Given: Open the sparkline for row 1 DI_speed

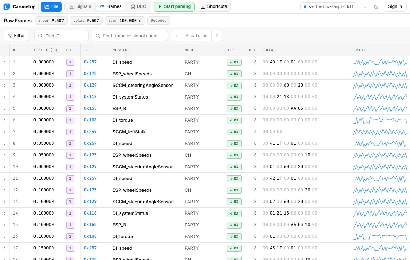Looking at the screenshot, I should 380,62.
